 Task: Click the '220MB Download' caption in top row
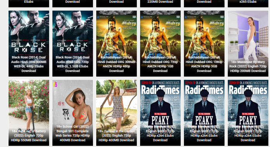[160, 2]
